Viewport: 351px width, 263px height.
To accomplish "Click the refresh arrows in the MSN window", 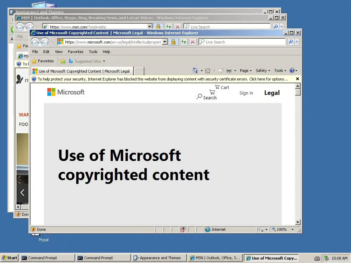I will pyautogui.click(x=169, y=26).
